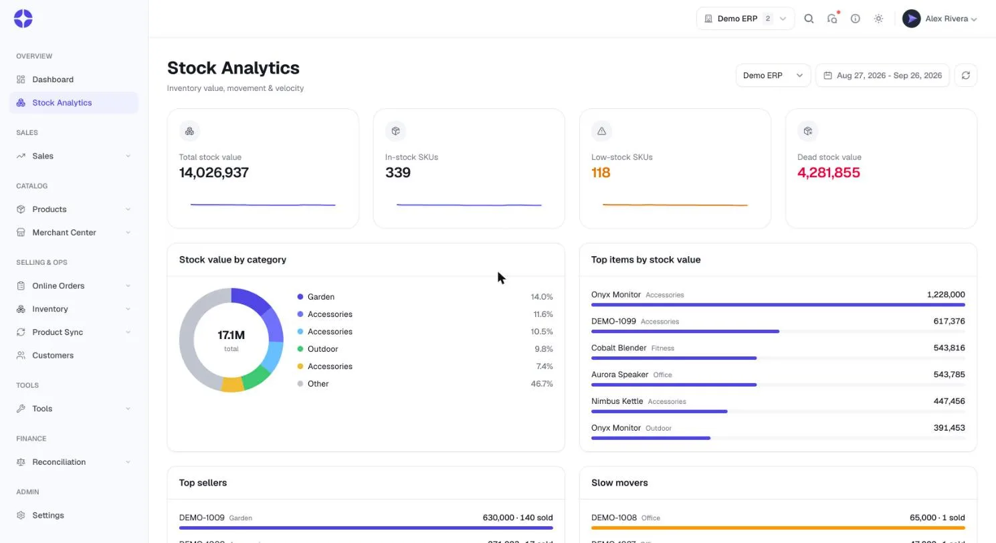
Task: Click the In-stock SKUs cube icon
Action: [396, 131]
